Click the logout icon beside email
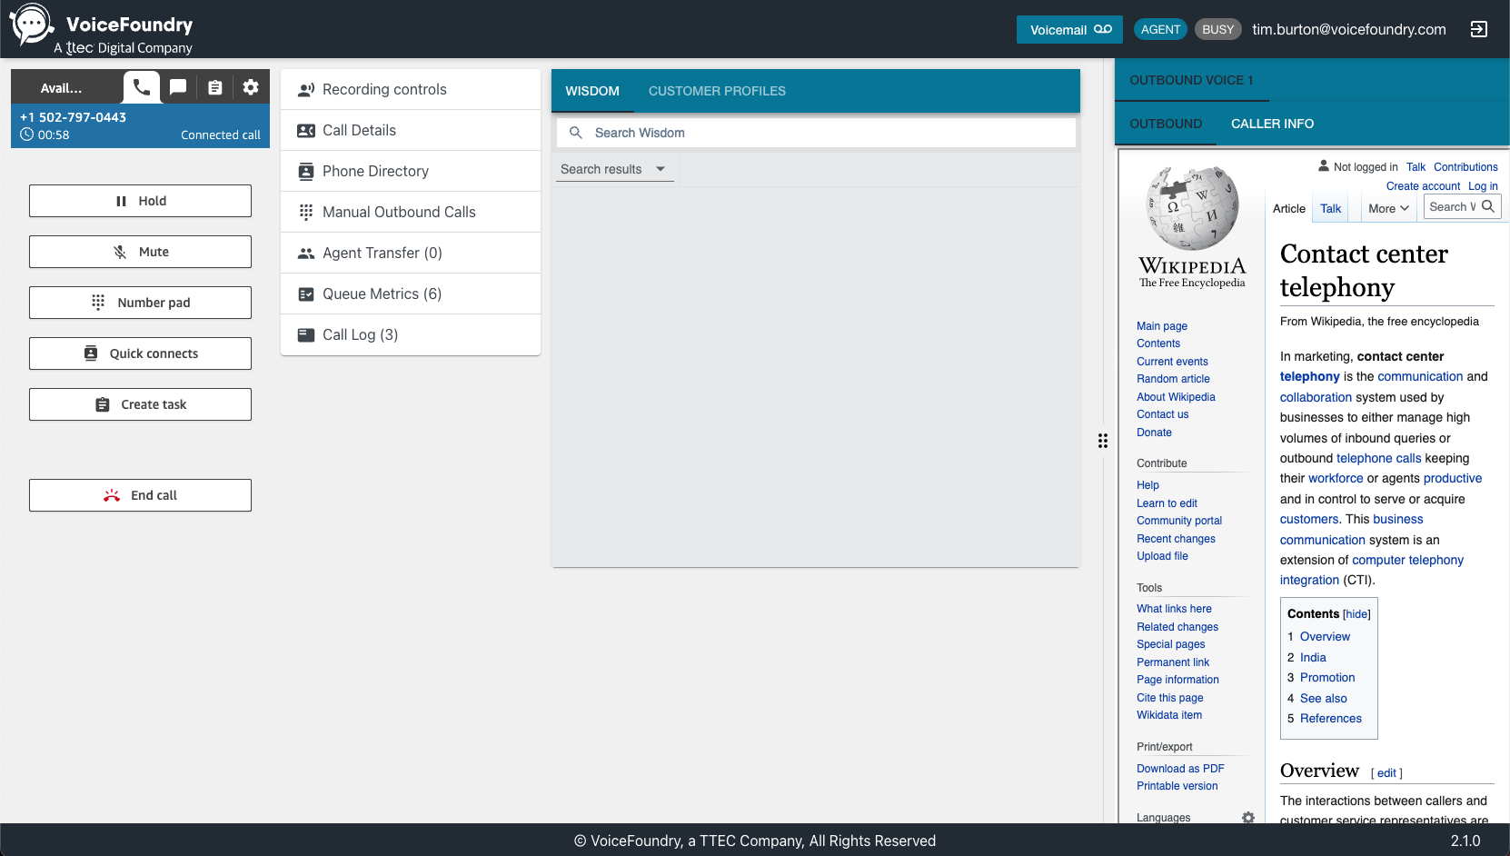Viewport: 1510px width, 856px height. point(1479,29)
